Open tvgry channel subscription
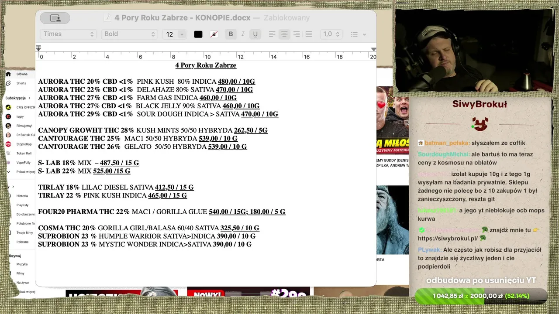559x314 pixels. [x=20, y=116]
